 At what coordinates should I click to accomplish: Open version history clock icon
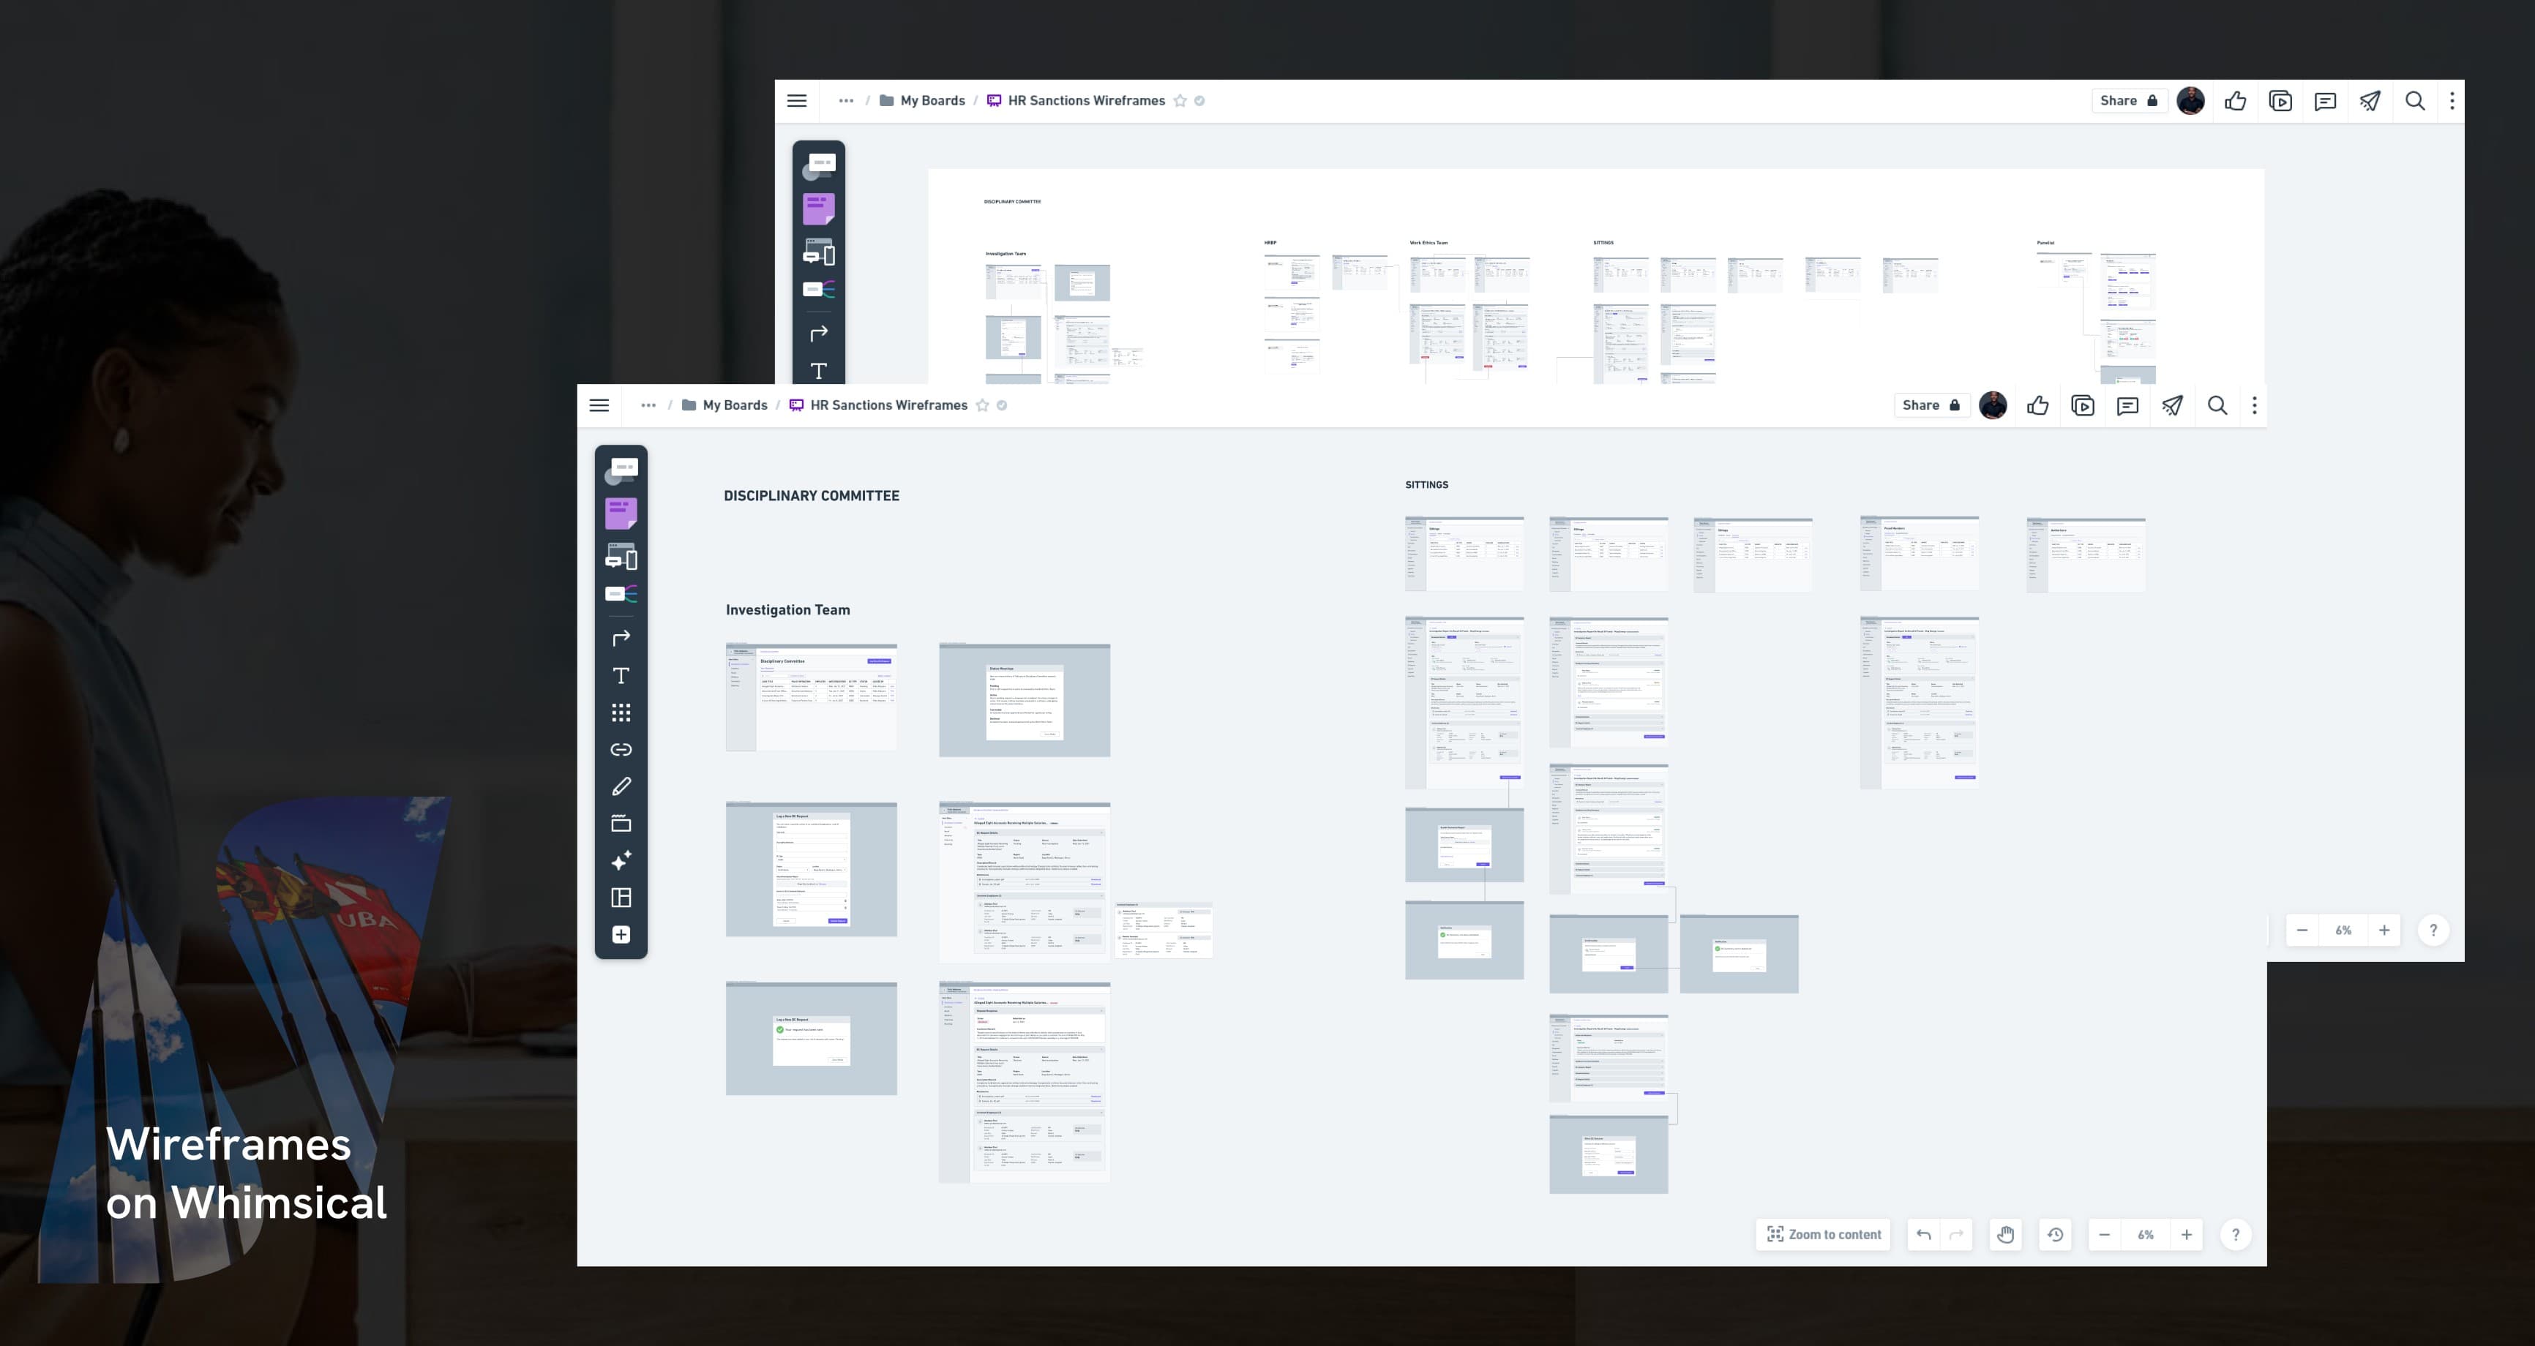pyautogui.click(x=2056, y=1235)
